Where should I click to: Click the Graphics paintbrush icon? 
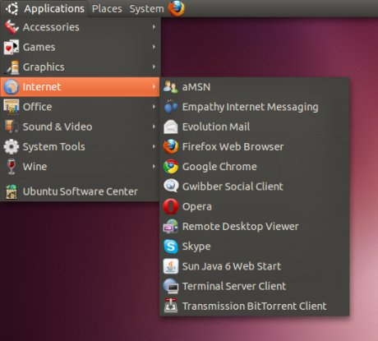click(x=12, y=67)
